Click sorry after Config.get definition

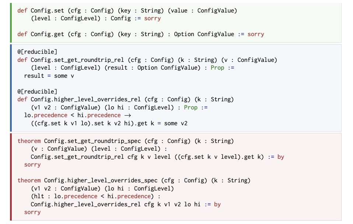click(x=256, y=34)
